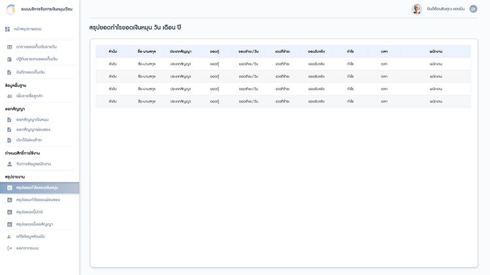Click the user avatar photo in header
The image size is (490, 275).
pos(416,8)
